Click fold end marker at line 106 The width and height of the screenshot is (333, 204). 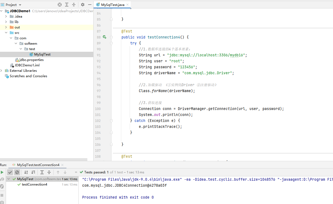(x=111, y=144)
